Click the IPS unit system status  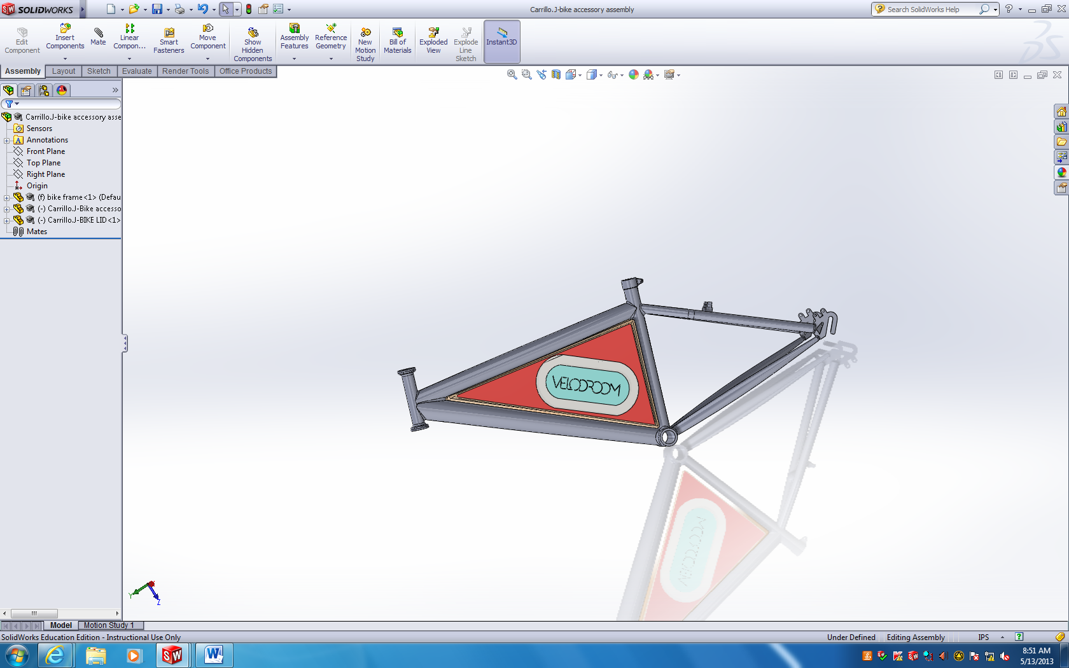(984, 637)
